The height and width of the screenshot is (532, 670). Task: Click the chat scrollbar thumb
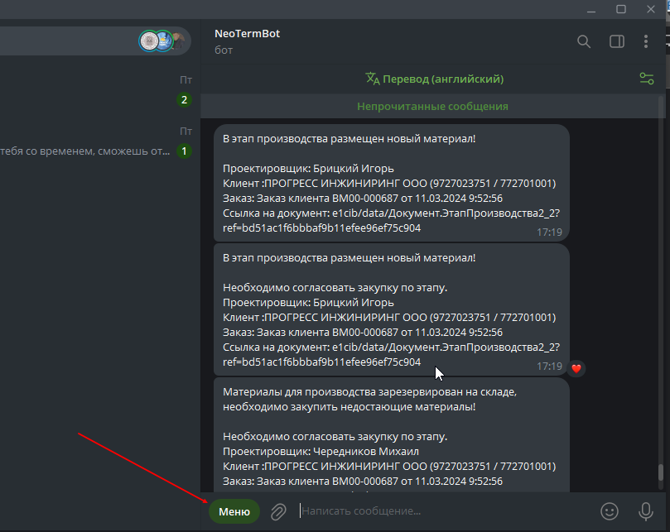pyautogui.click(x=661, y=472)
